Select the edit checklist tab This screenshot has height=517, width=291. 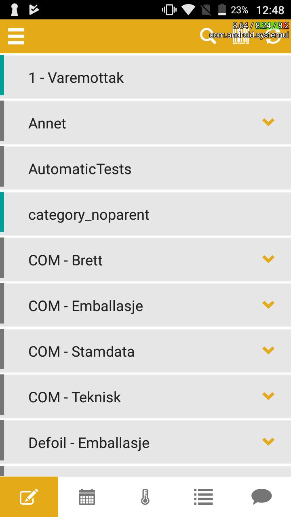(x=29, y=497)
